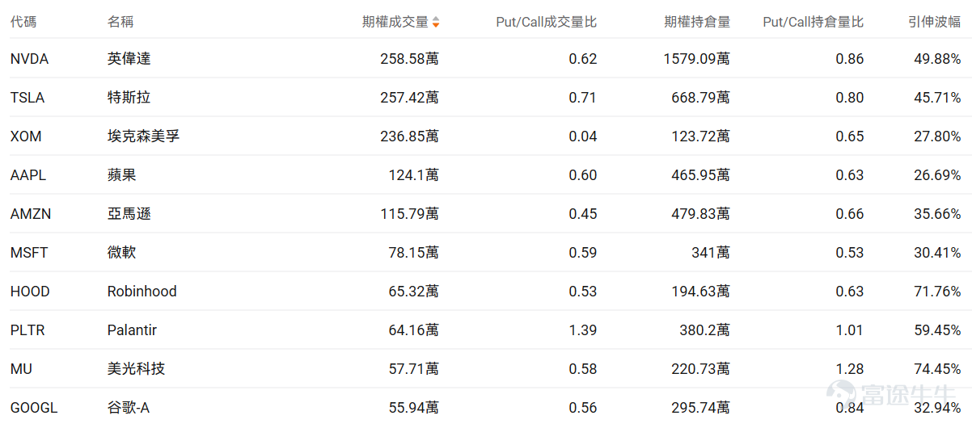Open the NVDA ticker
The width and height of the screenshot is (972, 424).
pos(30,59)
